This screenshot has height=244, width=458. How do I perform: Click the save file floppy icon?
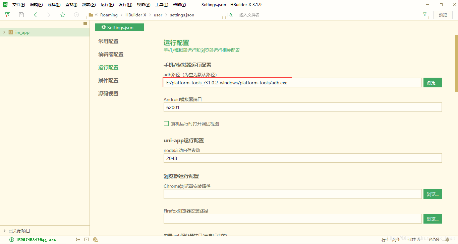coord(21,15)
